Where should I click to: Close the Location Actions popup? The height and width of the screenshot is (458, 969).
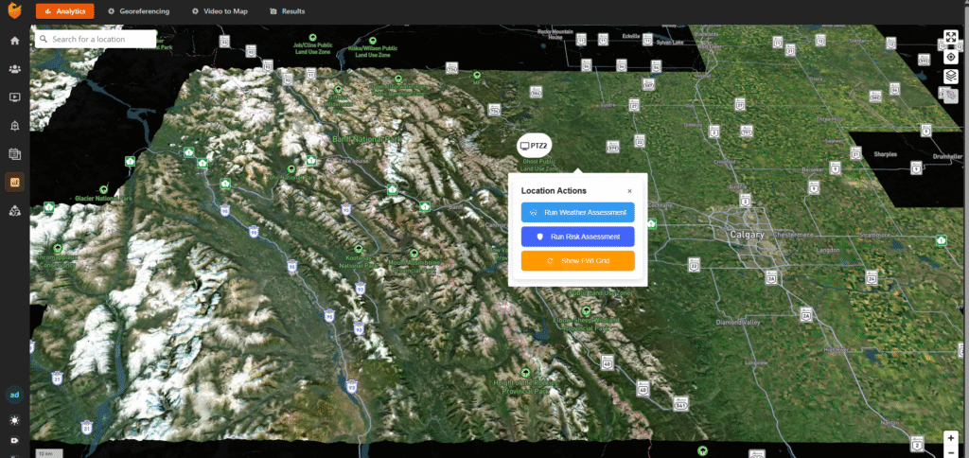pos(629,191)
